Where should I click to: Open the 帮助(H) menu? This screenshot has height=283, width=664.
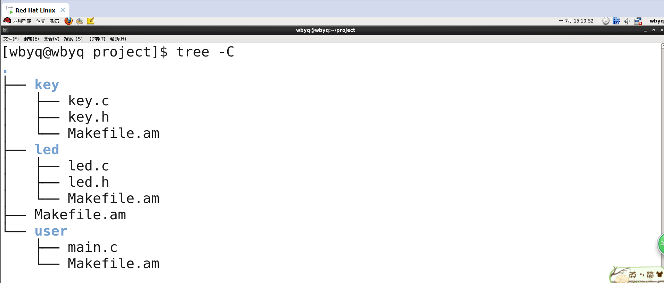point(118,39)
